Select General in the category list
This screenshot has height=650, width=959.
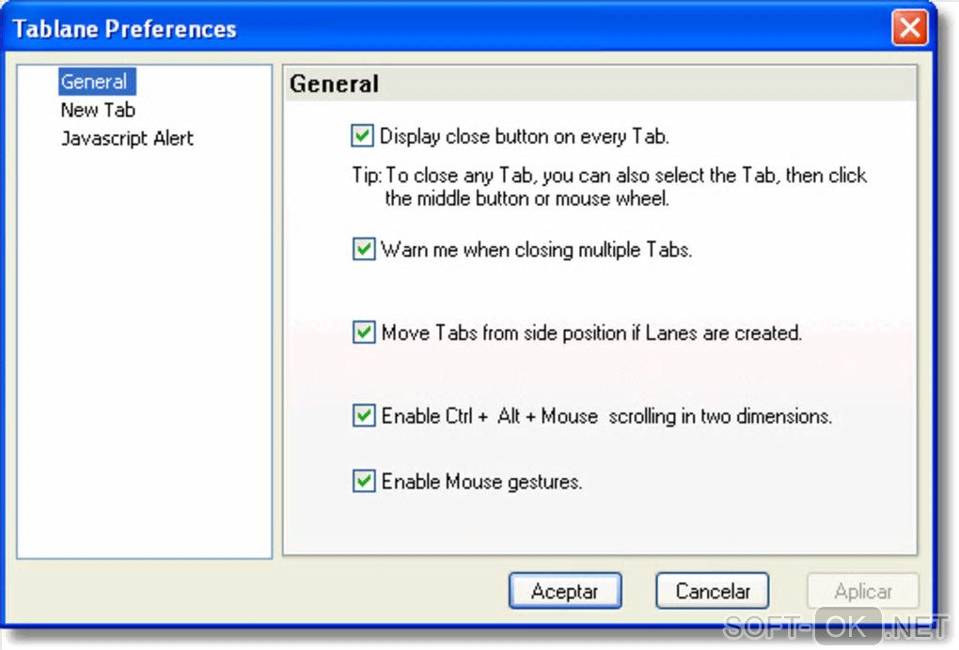[x=94, y=82]
